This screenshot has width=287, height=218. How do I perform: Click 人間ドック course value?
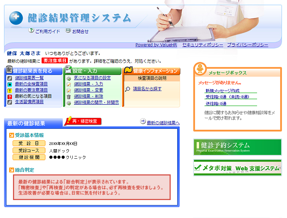pos(59,151)
